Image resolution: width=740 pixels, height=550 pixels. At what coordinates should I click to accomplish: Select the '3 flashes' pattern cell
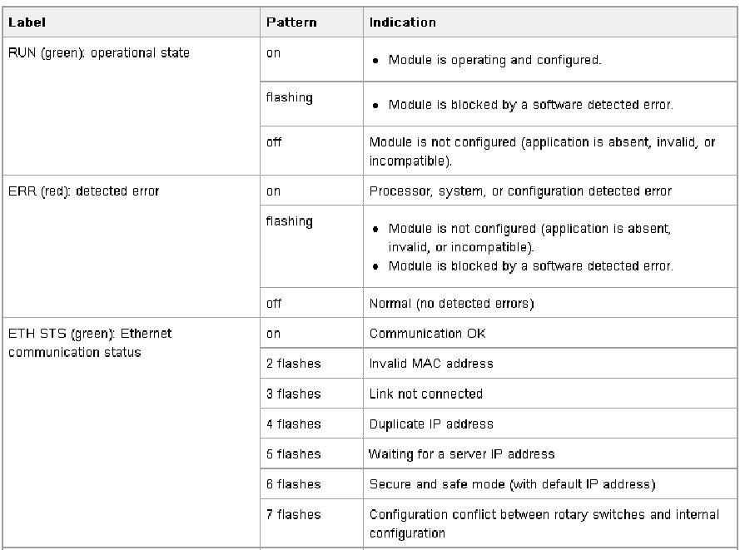(311, 394)
